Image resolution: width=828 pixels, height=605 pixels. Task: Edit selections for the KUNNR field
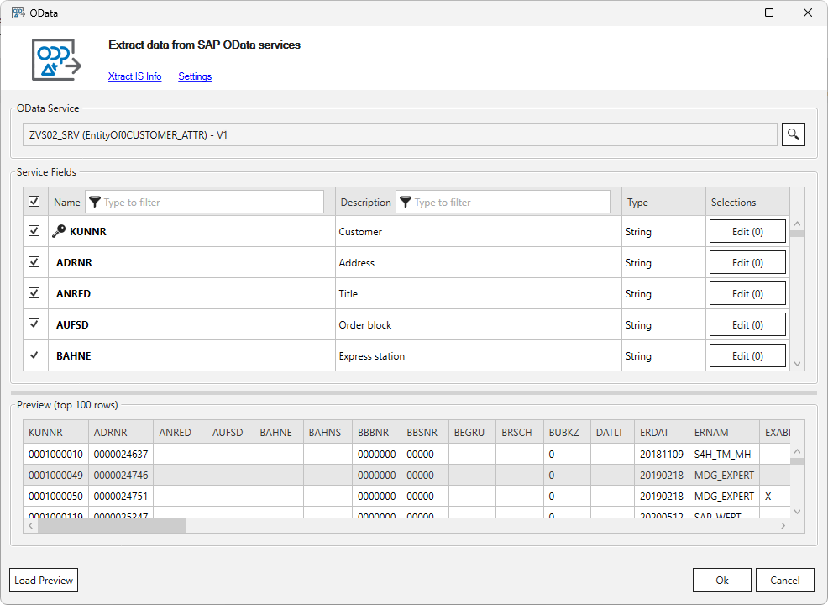[747, 230]
